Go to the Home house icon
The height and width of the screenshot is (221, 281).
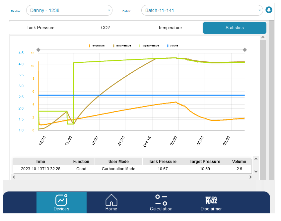(x=111, y=200)
